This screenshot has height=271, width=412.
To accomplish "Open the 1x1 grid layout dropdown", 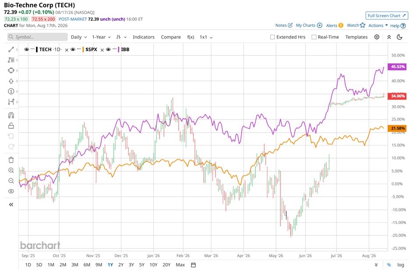I will pyautogui.click(x=206, y=37).
